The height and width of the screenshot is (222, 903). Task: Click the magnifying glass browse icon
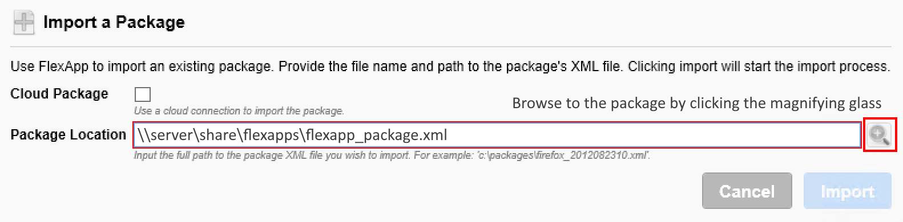click(880, 135)
